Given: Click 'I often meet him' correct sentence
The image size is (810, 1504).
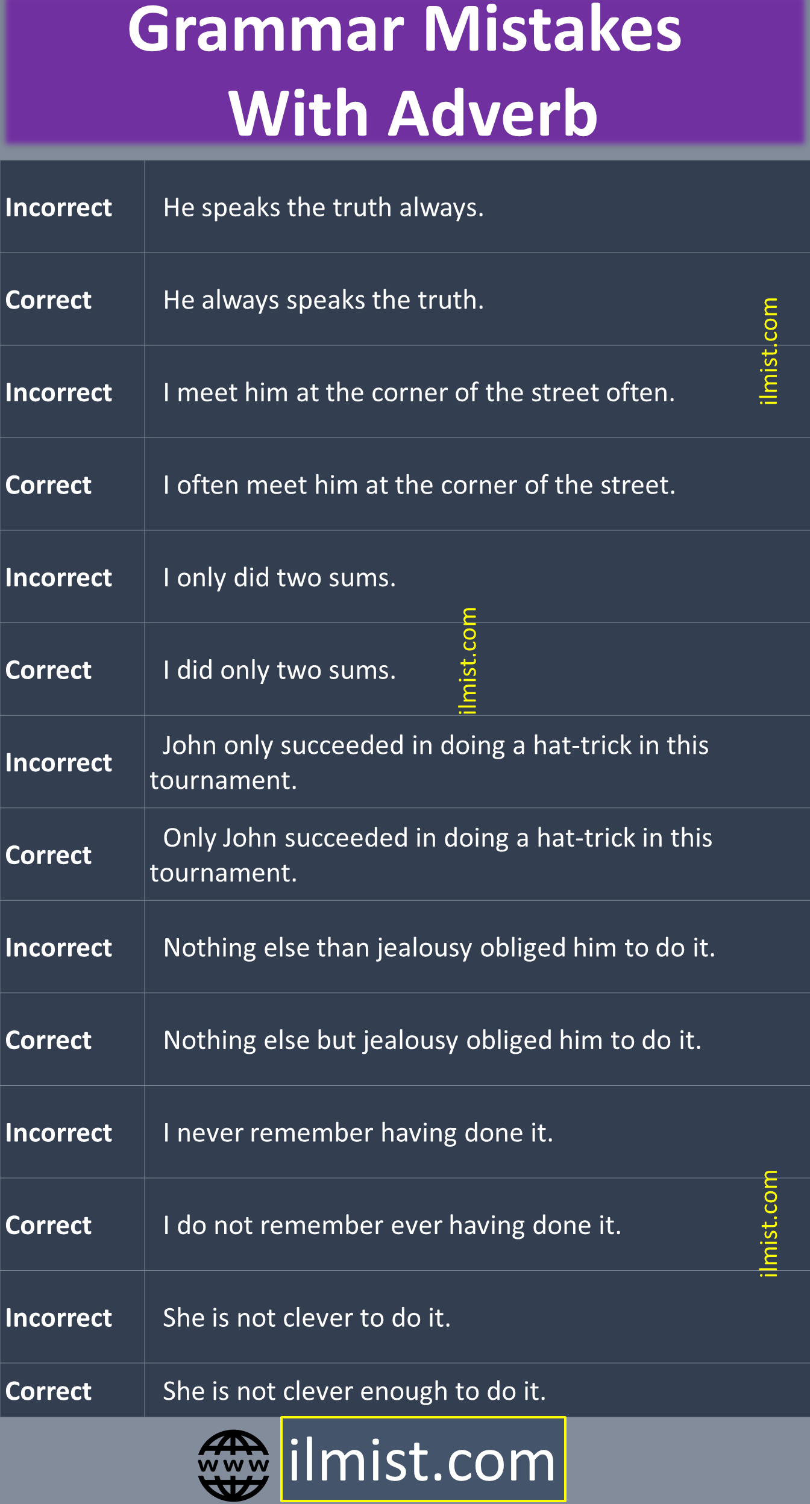Looking at the screenshot, I should 419,485.
